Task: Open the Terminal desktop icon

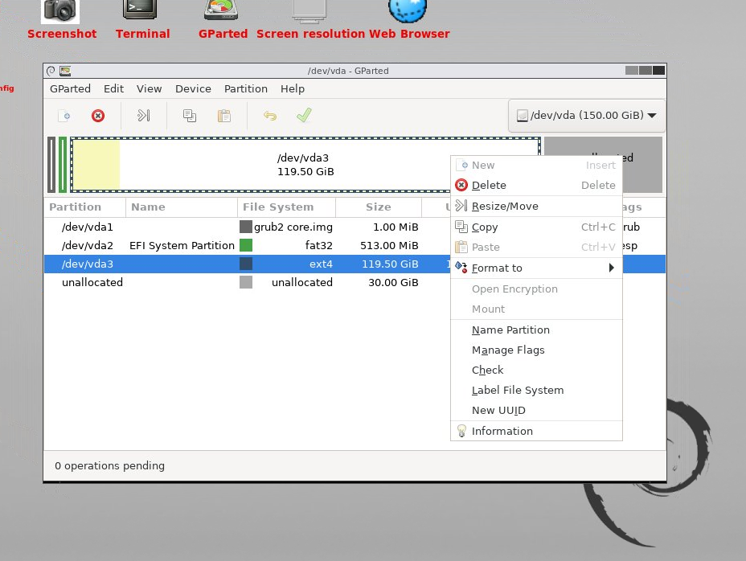Action: tap(141, 11)
